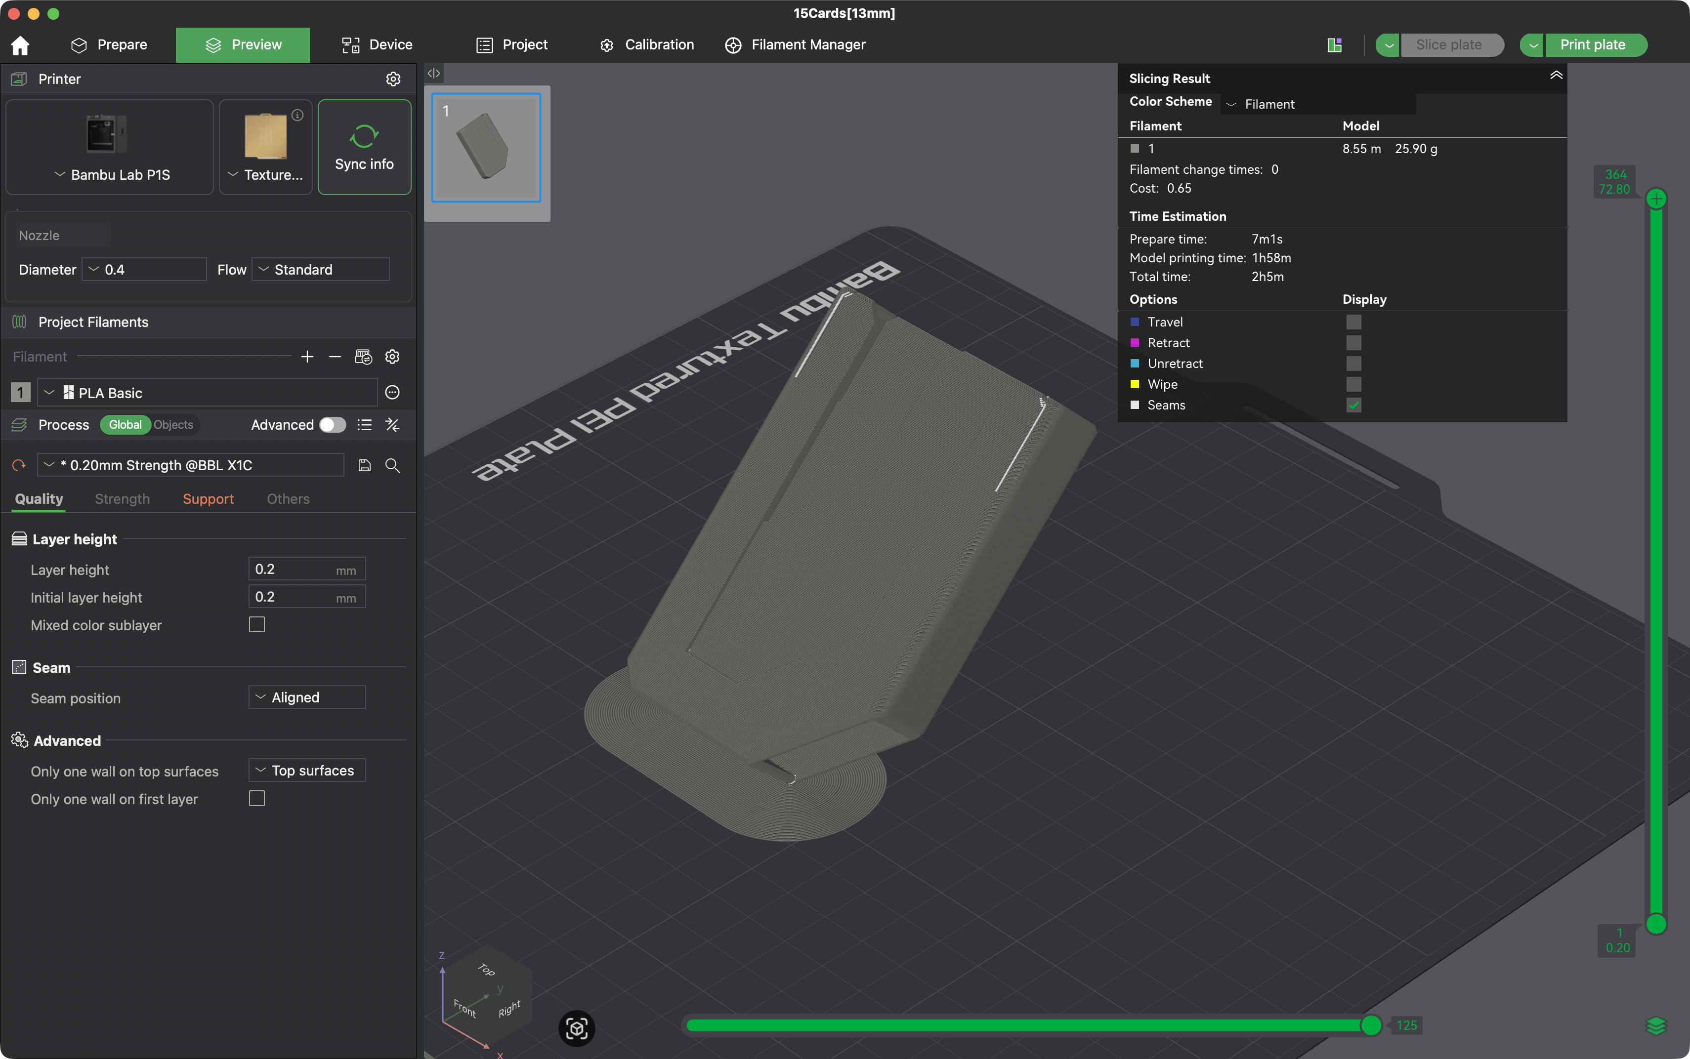Open the Seam position dropdown
The height and width of the screenshot is (1059, 1690).
(307, 697)
